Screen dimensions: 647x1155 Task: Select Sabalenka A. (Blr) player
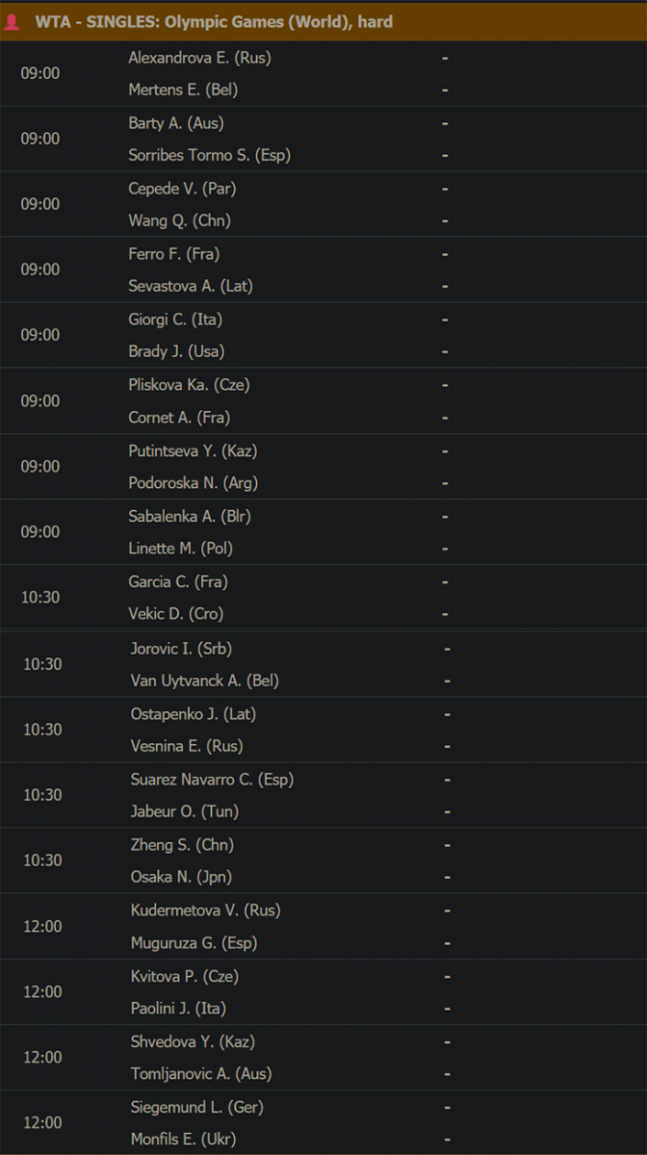click(190, 516)
